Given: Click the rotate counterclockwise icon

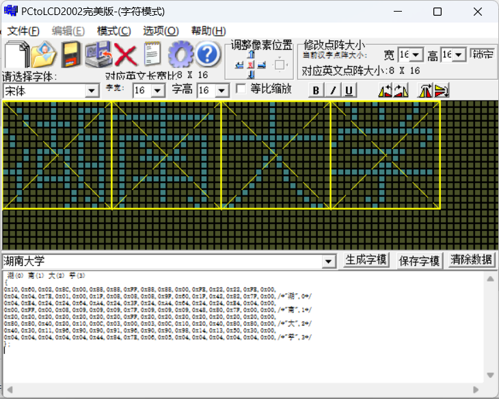Looking at the screenshot, I should (386, 90).
